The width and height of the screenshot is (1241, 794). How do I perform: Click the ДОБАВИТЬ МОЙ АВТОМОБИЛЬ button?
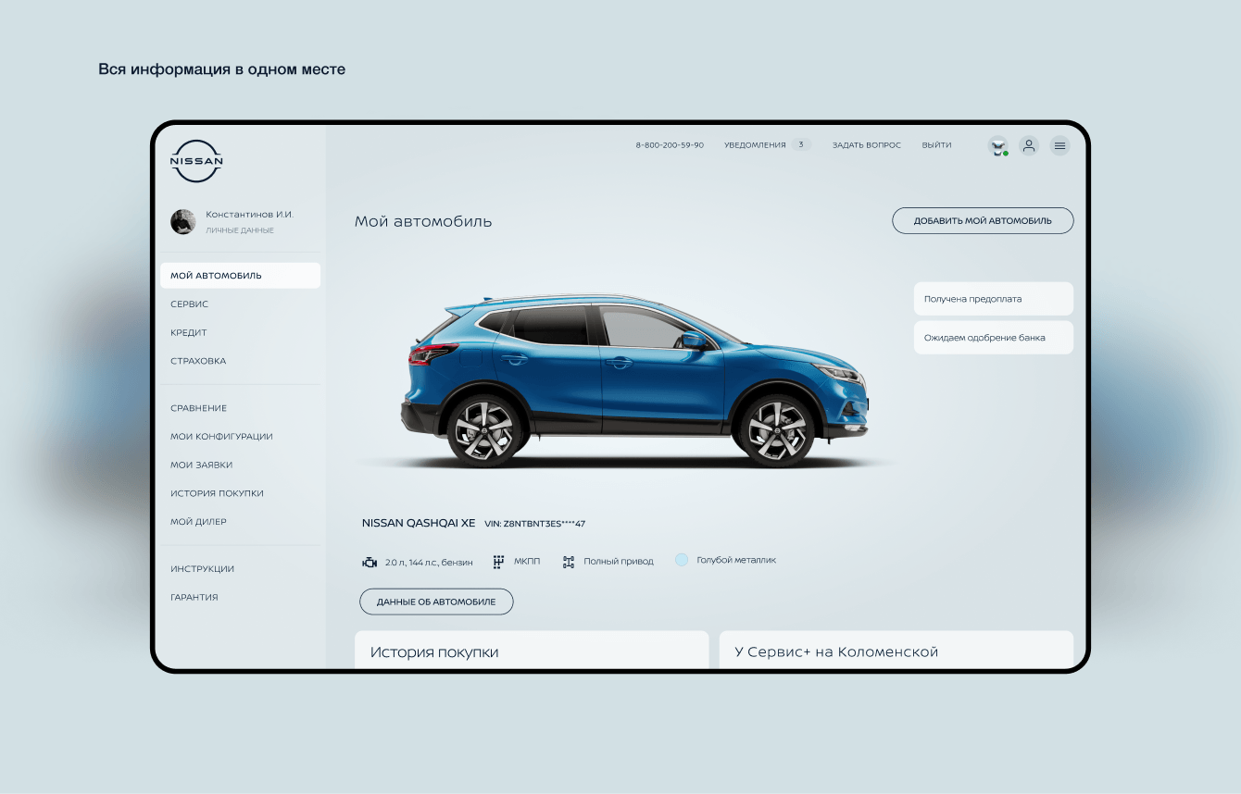[983, 221]
